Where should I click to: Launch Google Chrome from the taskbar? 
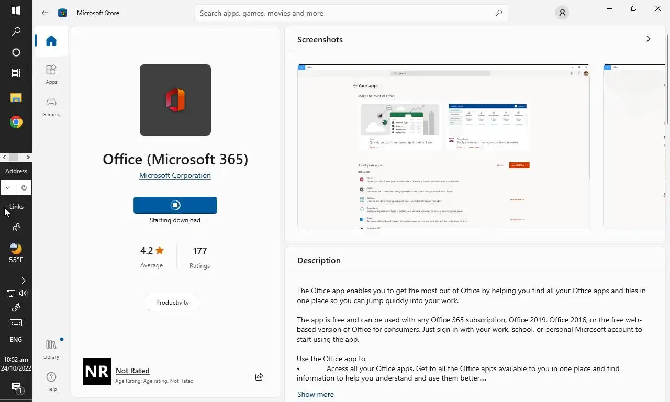pyautogui.click(x=16, y=122)
